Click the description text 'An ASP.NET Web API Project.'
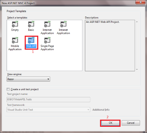The image size is (147, 133). pos(103,22)
